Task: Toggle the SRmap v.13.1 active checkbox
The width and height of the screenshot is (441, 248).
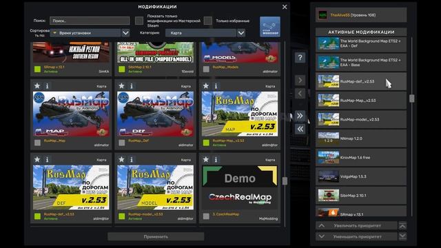Action: (37, 69)
